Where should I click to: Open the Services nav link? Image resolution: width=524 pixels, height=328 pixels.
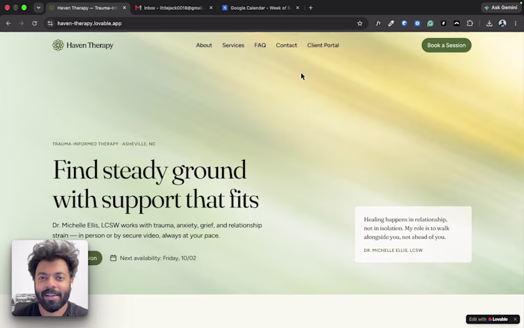233,45
